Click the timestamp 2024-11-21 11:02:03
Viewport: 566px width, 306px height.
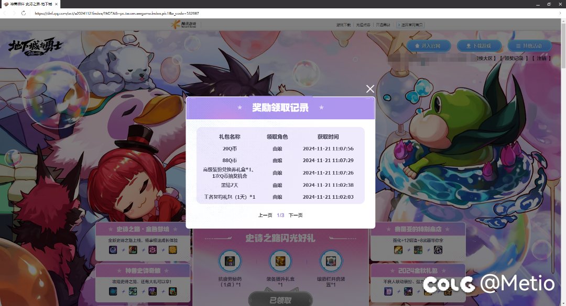click(328, 197)
